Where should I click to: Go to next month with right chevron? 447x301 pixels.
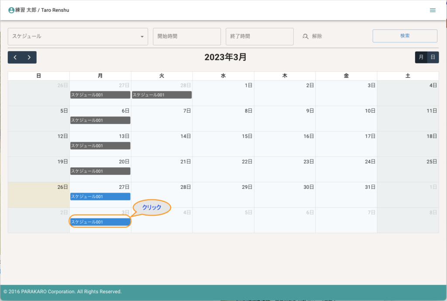click(x=29, y=57)
